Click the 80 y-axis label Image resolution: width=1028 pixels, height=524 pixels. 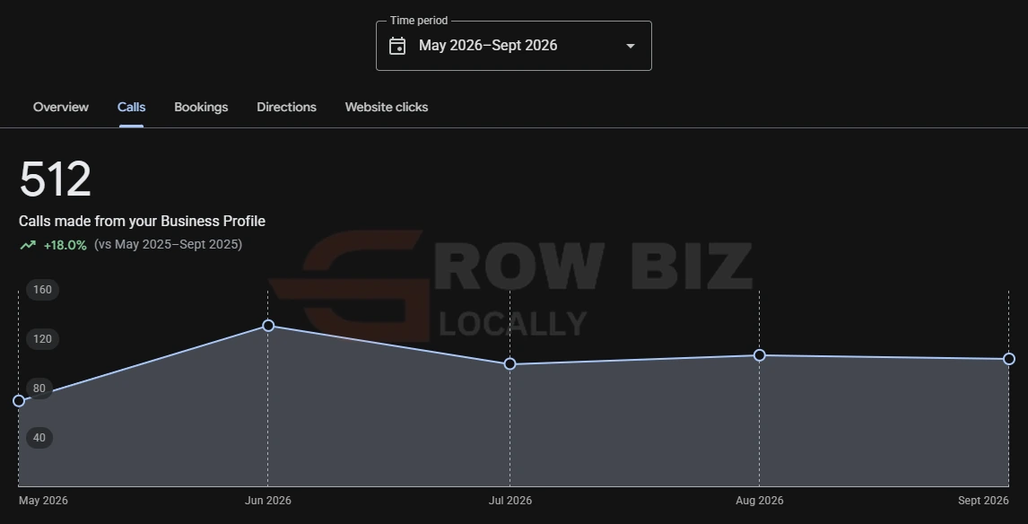(x=39, y=389)
